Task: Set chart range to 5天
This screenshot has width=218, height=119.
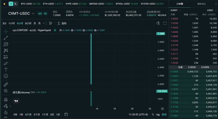Action: pyautogui.click(x=52, y=115)
